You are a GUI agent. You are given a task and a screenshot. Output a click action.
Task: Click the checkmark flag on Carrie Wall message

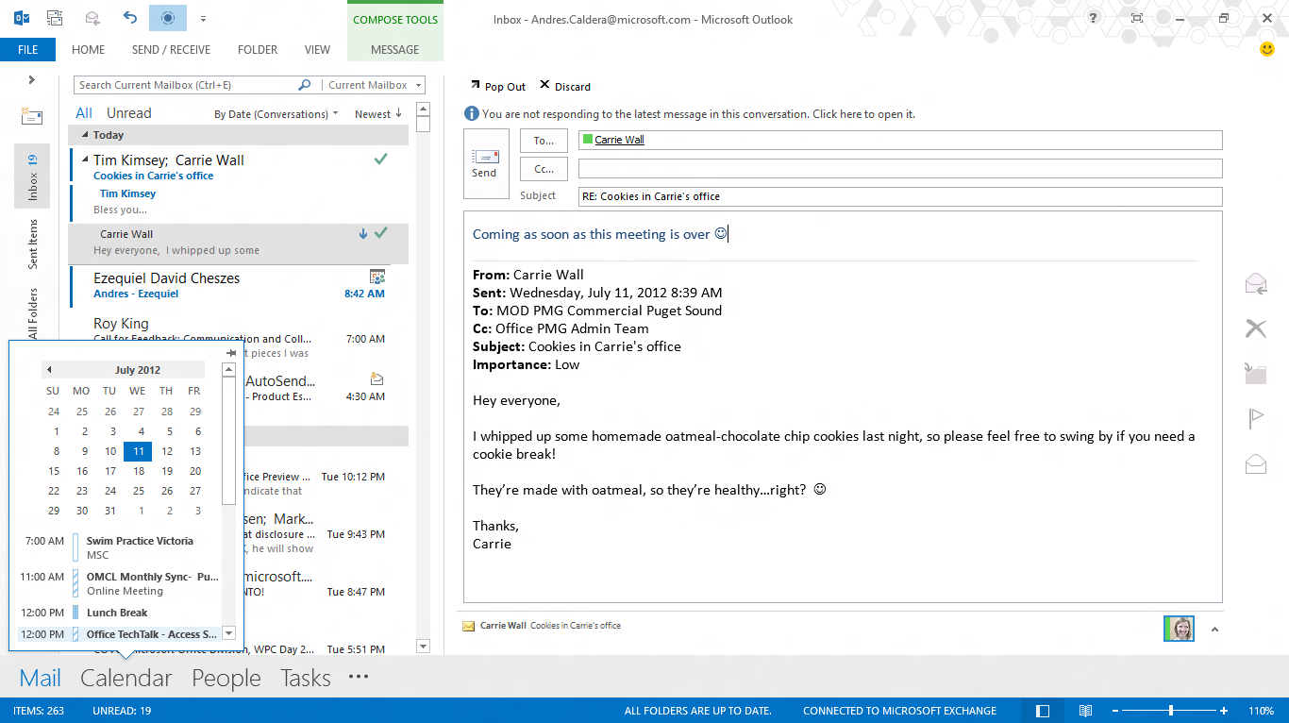[x=380, y=233]
